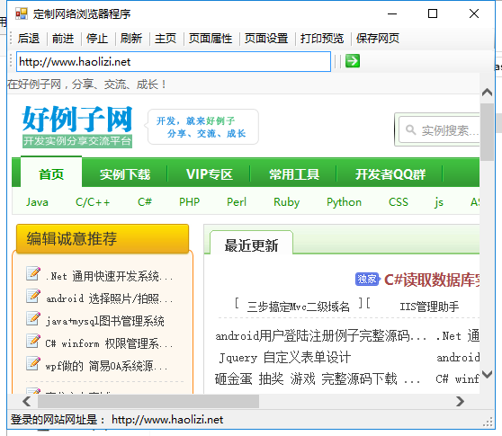Viewport: 502px width, 436px height.
Task: Click the 好例子网 logo
Action: point(77,127)
